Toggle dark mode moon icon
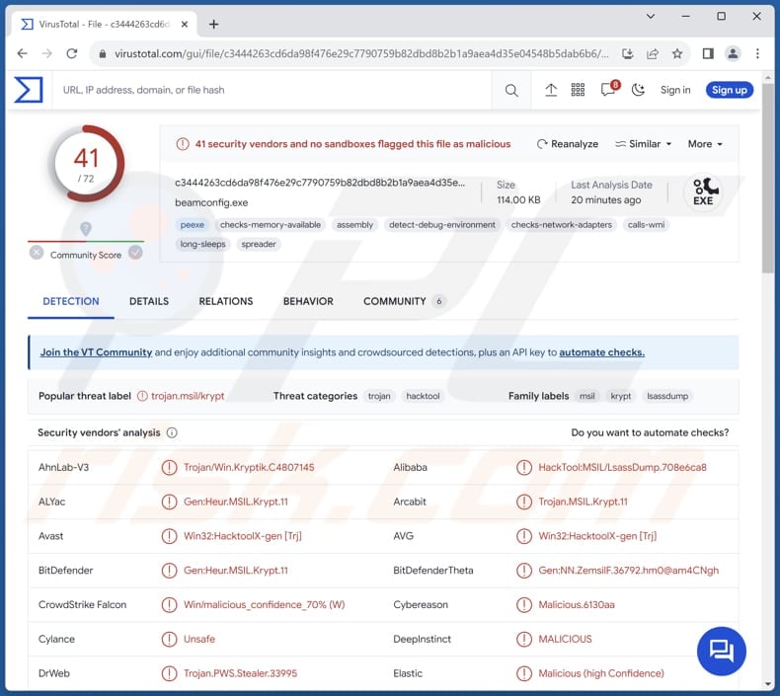Screen dimensions: 780x696 [638, 90]
